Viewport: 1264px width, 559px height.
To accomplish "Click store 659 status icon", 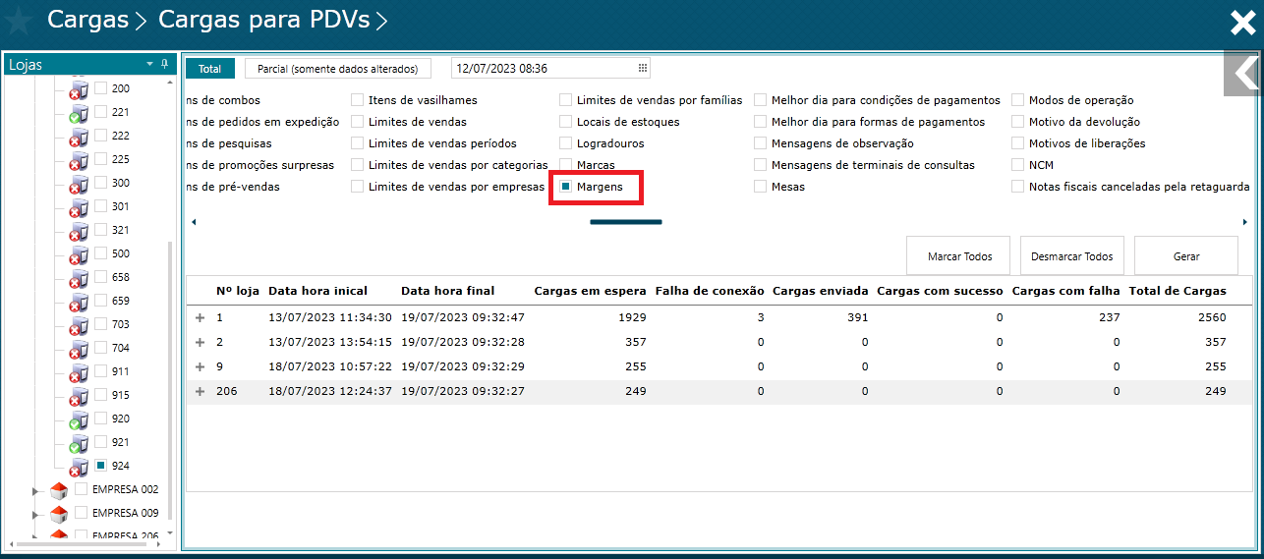I will pyautogui.click(x=78, y=303).
